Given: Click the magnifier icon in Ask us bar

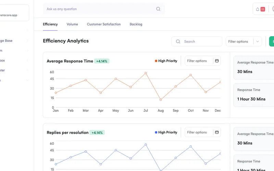Looking at the screenshot, I should (x=158, y=9).
